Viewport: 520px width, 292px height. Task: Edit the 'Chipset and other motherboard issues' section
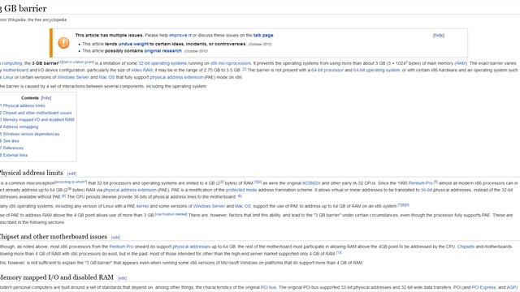click(x=115, y=238)
